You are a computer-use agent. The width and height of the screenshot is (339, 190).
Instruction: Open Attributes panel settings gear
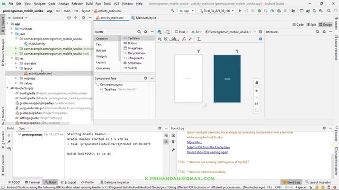(x=324, y=32)
